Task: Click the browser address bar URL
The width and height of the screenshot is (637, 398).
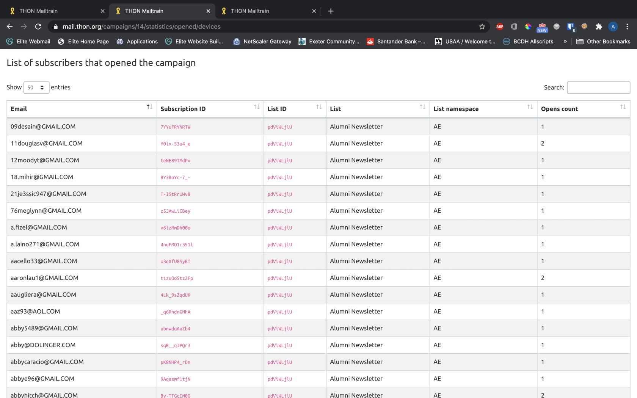Action: pyautogui.click(x=141, y=27)
